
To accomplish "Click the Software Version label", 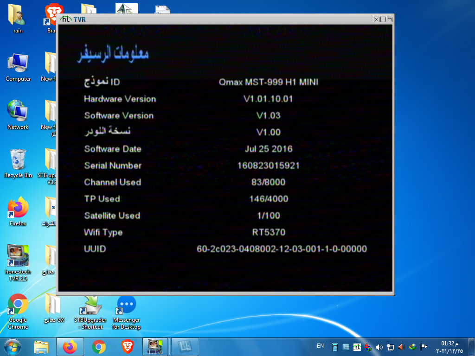I will (119, 115).
